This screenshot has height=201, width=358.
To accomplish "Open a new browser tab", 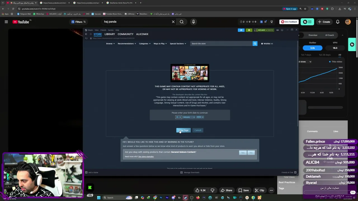I will pos(140,3).
